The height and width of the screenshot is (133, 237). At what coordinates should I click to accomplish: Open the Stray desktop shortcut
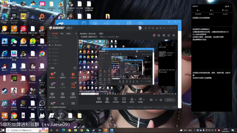[42, 117]
